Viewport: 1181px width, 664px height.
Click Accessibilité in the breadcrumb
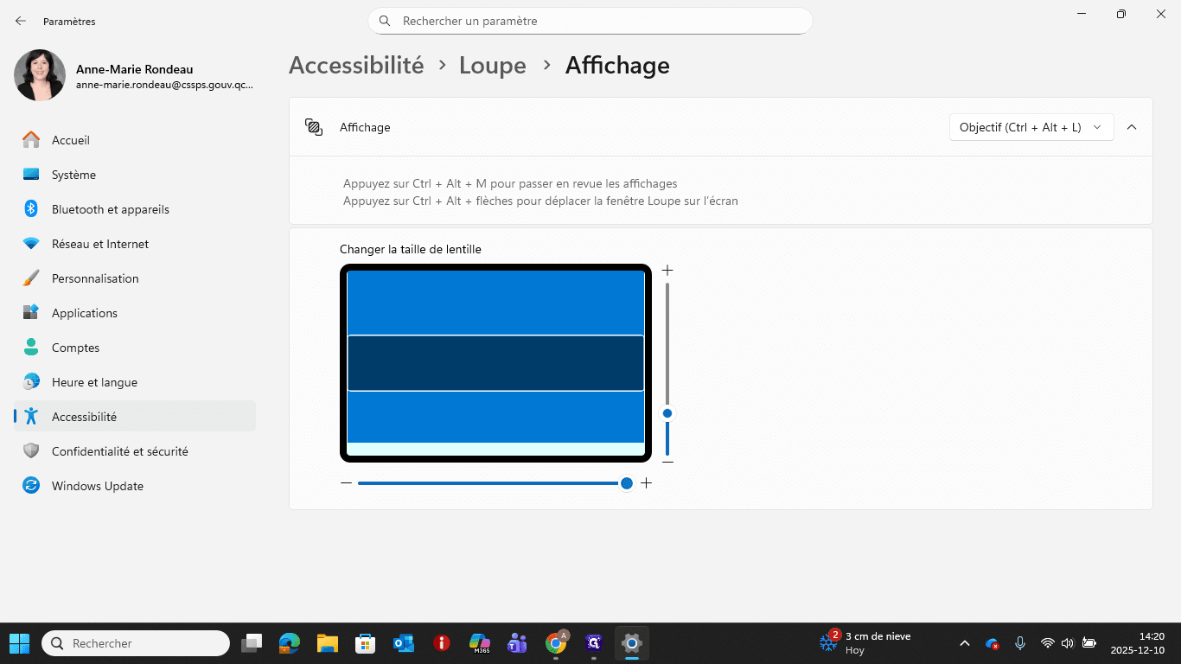point(356,66)
